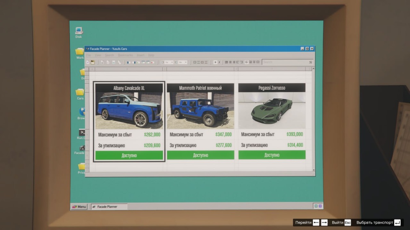The height and width of the screenshot is (230, 410).
Task: Click the Mammoth Patriot военный title
Action: tap(201, 88)
